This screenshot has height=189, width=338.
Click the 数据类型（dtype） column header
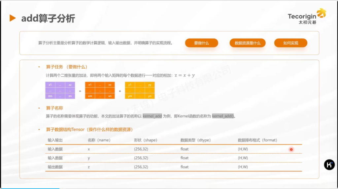tap(193, 140)
